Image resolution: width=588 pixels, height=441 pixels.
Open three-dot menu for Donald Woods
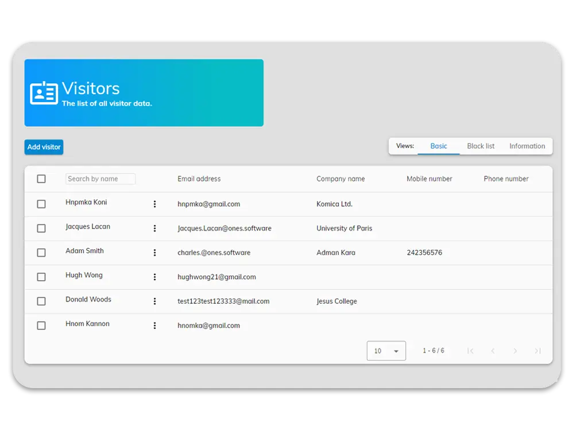[154, 301]
